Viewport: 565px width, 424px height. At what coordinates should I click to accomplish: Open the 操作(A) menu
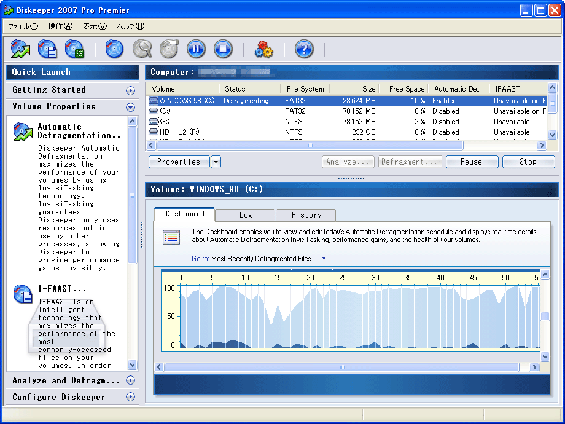[x=60, y=26]
